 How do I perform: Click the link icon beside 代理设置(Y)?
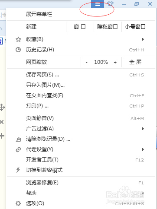click(18, 149)
